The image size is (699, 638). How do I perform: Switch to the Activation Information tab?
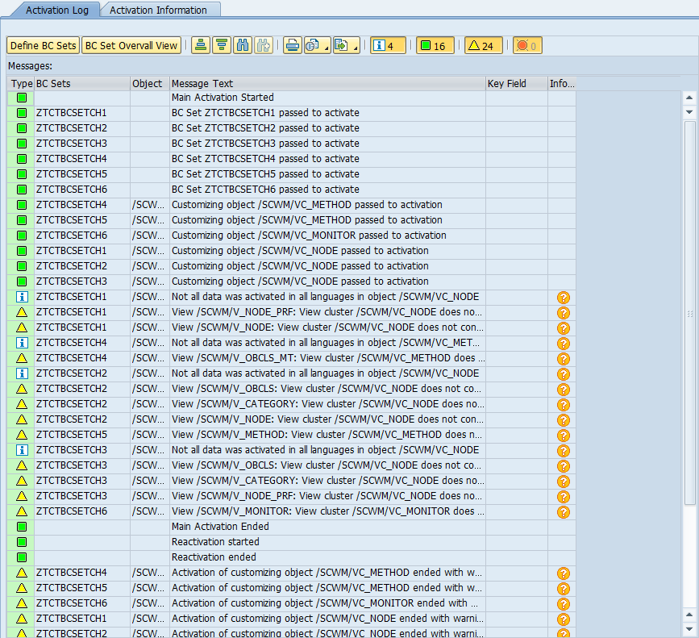[158, 10]
